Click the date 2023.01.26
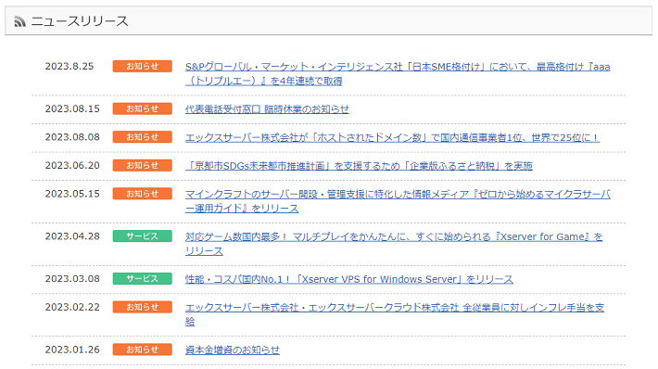 tap(72, 350)
